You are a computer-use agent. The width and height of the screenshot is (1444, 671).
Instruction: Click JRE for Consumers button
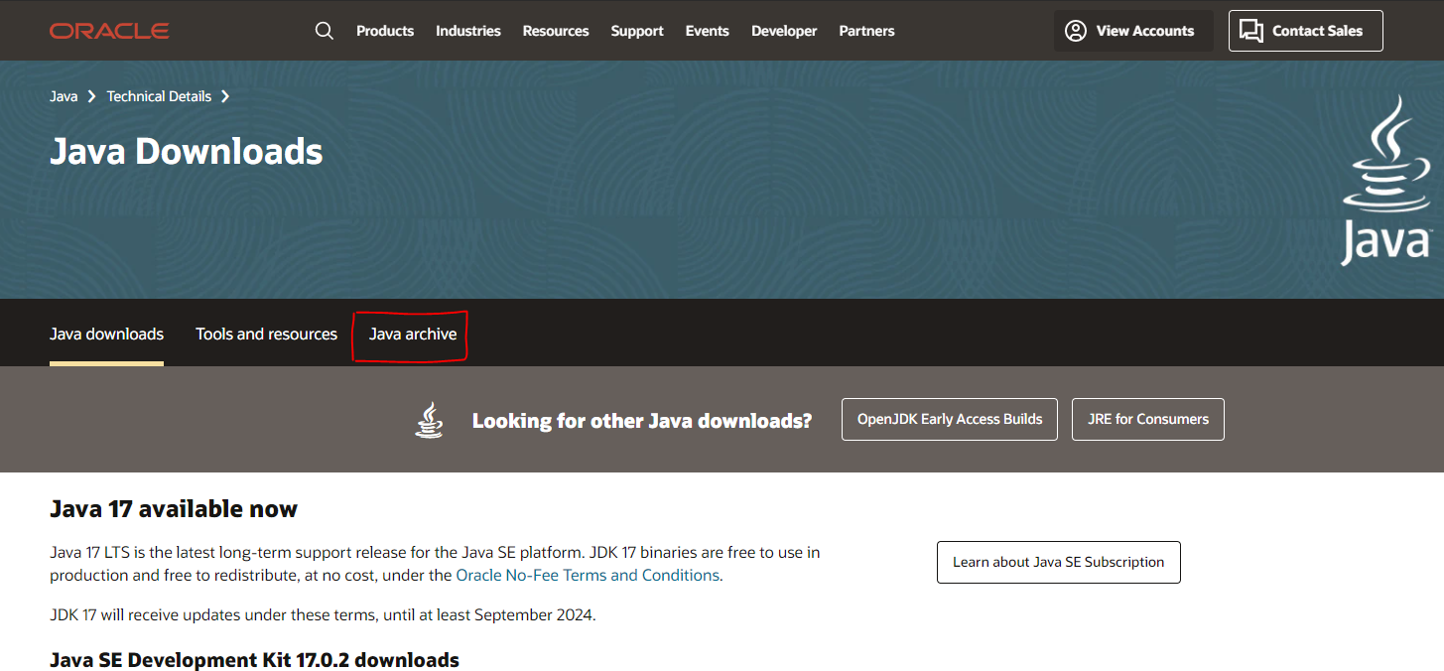[1148, 420]
